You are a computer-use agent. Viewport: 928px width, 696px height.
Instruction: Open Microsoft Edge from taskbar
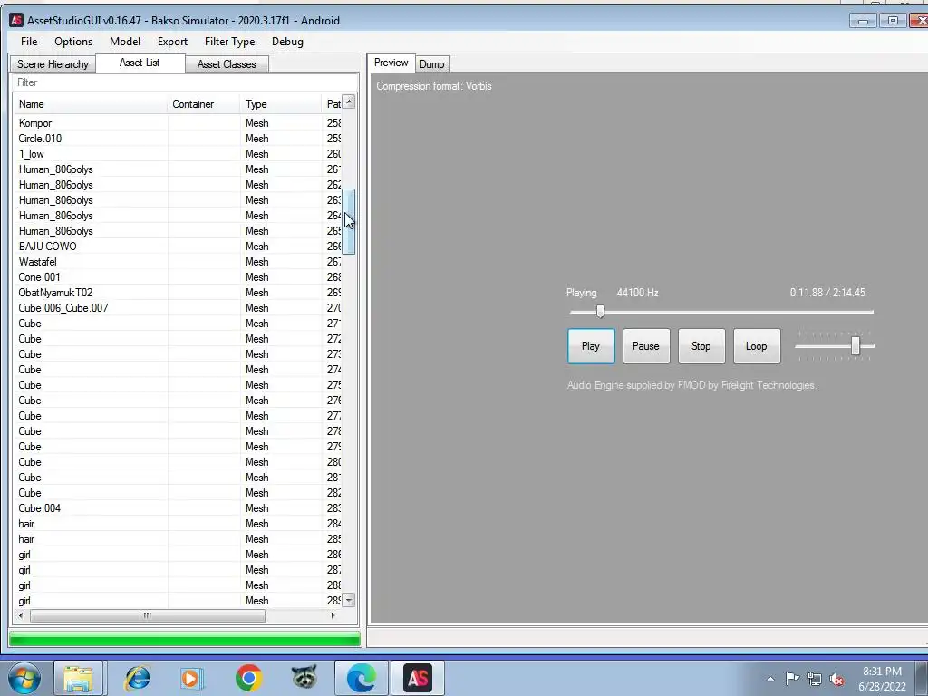[362, 678]
